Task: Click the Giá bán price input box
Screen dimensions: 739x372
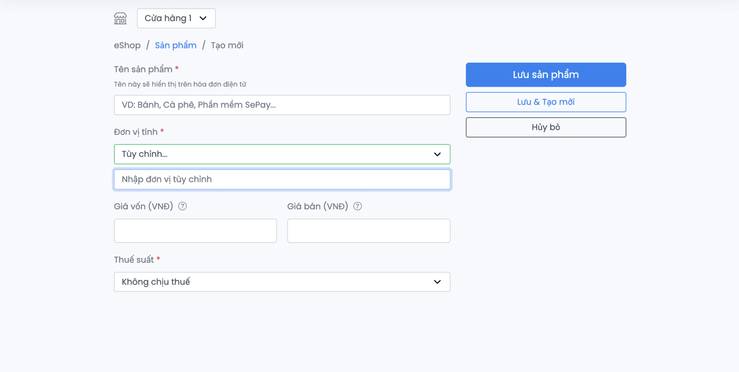Action: point(368,231)
